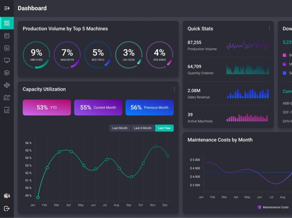Image resolution: width=292 pixels, height=218 pixels.
Task: Click the monitor icon in the sidebar
Action: (7, 60)
